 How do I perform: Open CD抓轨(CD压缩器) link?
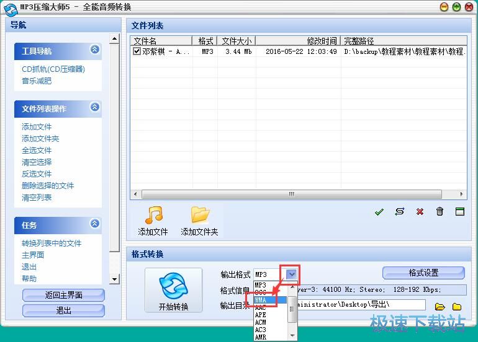tap(53, 69)
